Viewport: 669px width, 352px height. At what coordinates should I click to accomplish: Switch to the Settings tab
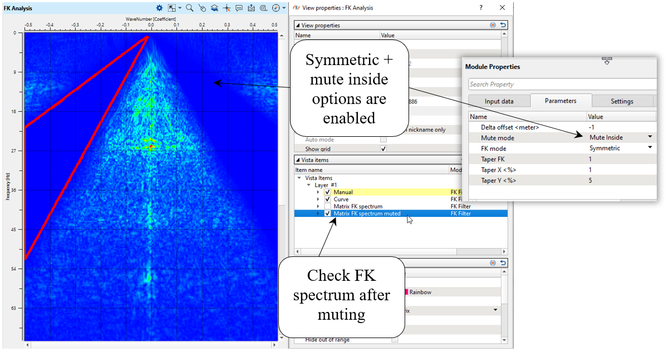(x=621, y=101)
